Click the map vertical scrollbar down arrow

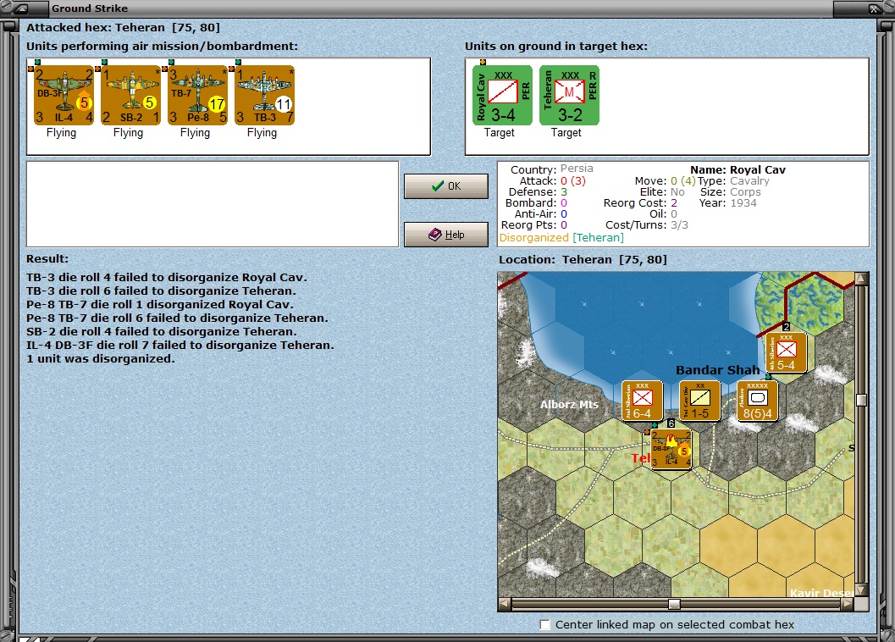tap(861, 589)
